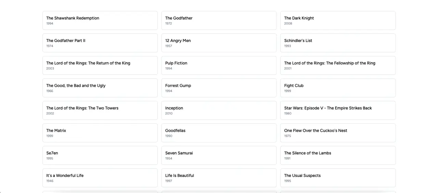Select The Godfather 1972 card

(x=219, y=20)
